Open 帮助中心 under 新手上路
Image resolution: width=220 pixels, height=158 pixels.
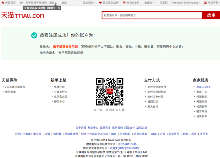[59, 102]
